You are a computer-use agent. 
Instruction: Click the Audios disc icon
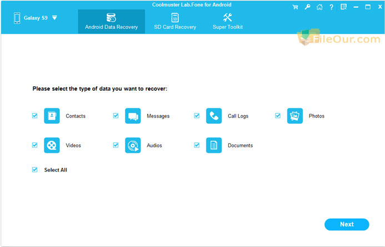point(133,145)
